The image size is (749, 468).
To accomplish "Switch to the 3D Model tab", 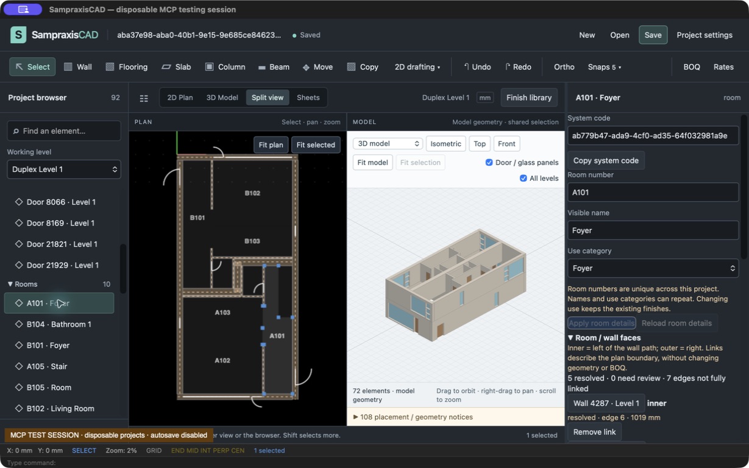I will pos(222,97).
